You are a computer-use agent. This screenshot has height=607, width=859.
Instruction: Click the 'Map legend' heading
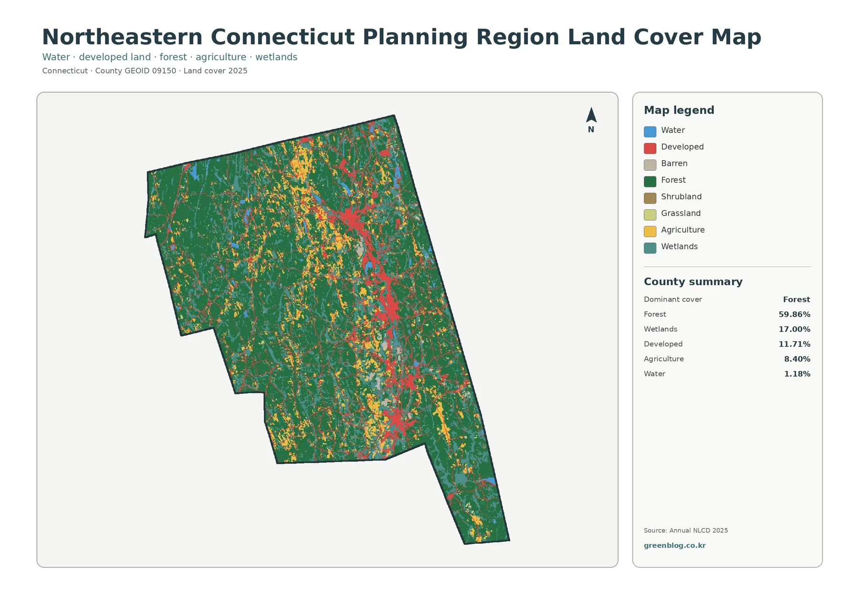click(679, 110)
